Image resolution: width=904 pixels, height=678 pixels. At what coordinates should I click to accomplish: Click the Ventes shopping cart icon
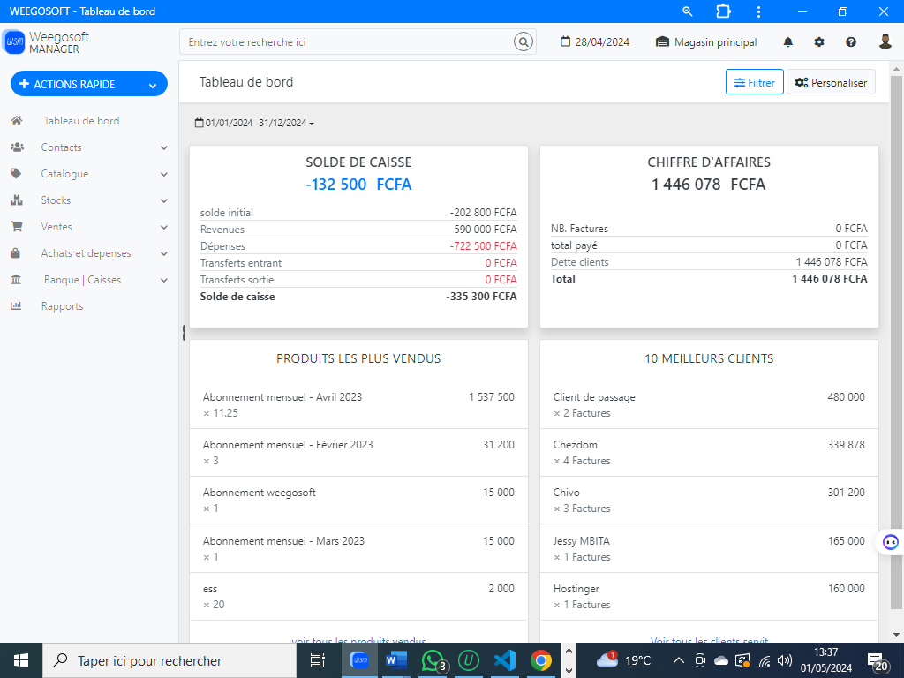pyautogui.click(x=16, y=227)
